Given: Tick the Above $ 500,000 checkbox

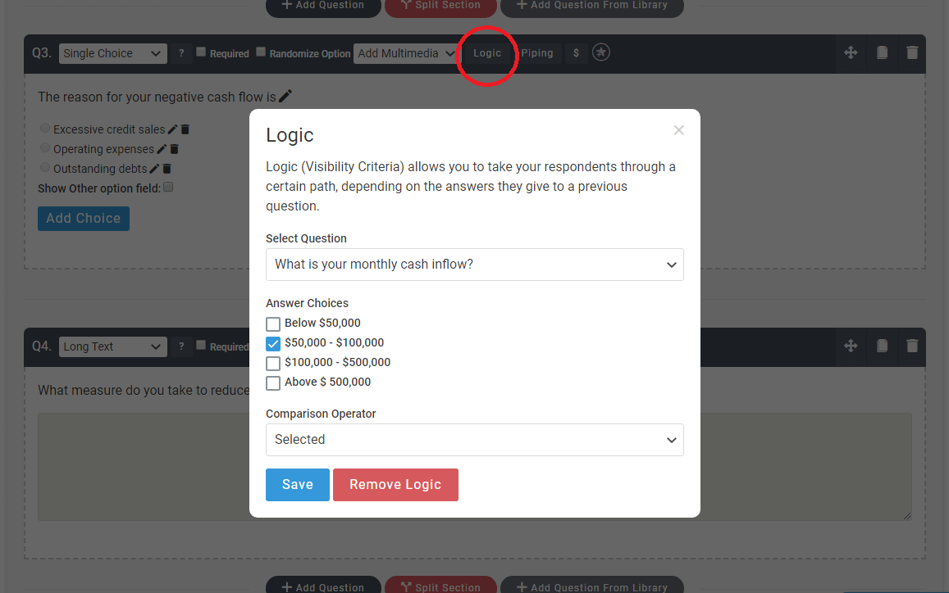Looking at the screenshot, I should (x=273, y=383).
